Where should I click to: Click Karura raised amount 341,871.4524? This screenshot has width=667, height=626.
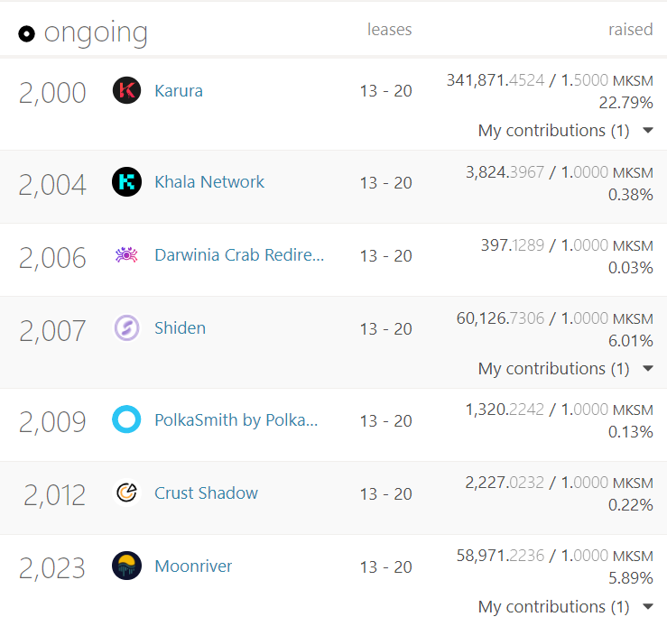(496, 80)
